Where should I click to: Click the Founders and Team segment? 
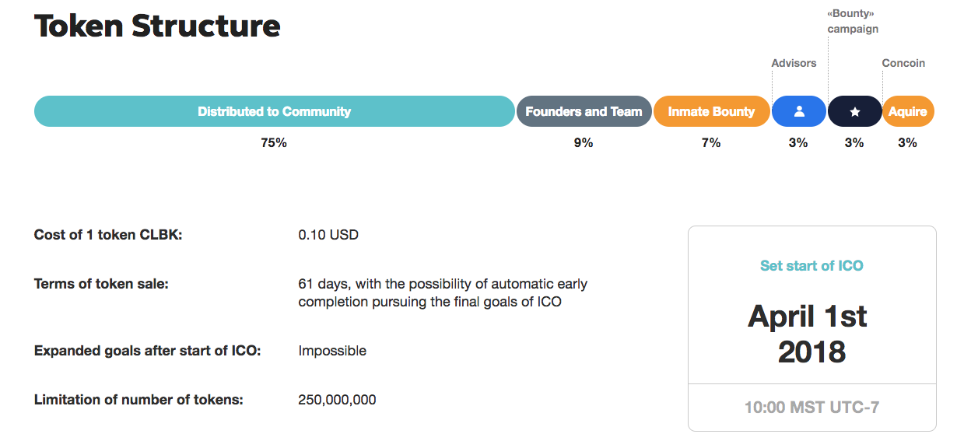pos(584,112)
